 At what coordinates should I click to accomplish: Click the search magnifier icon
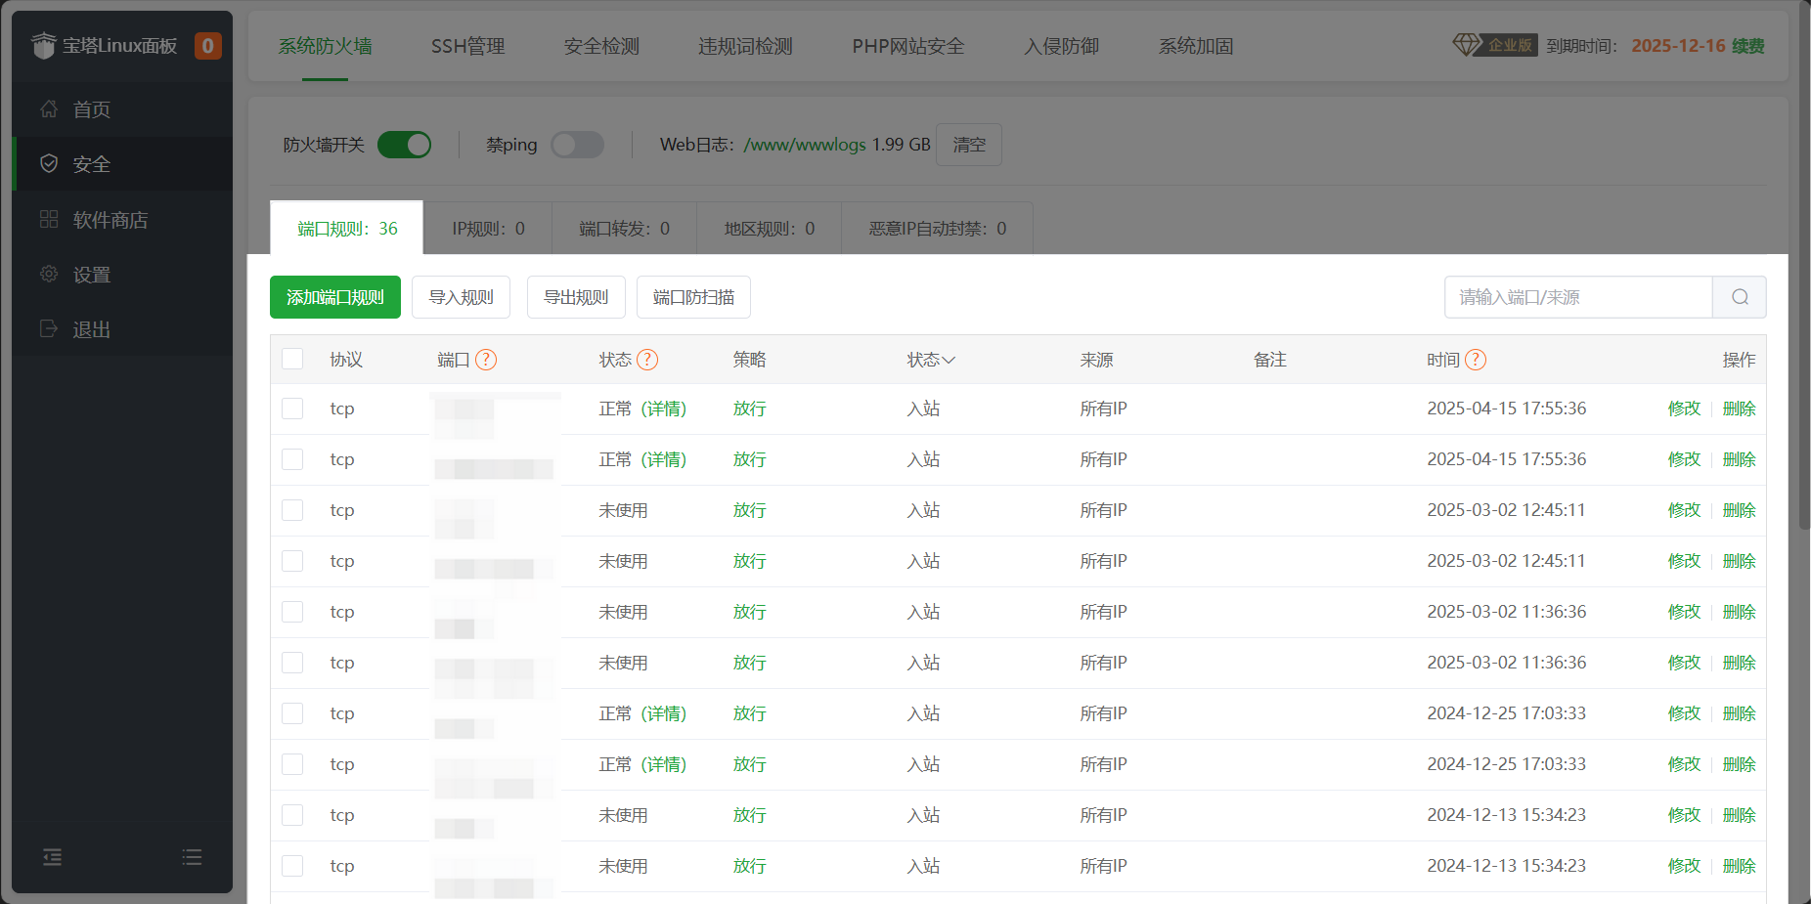[x=1740, y=297]
